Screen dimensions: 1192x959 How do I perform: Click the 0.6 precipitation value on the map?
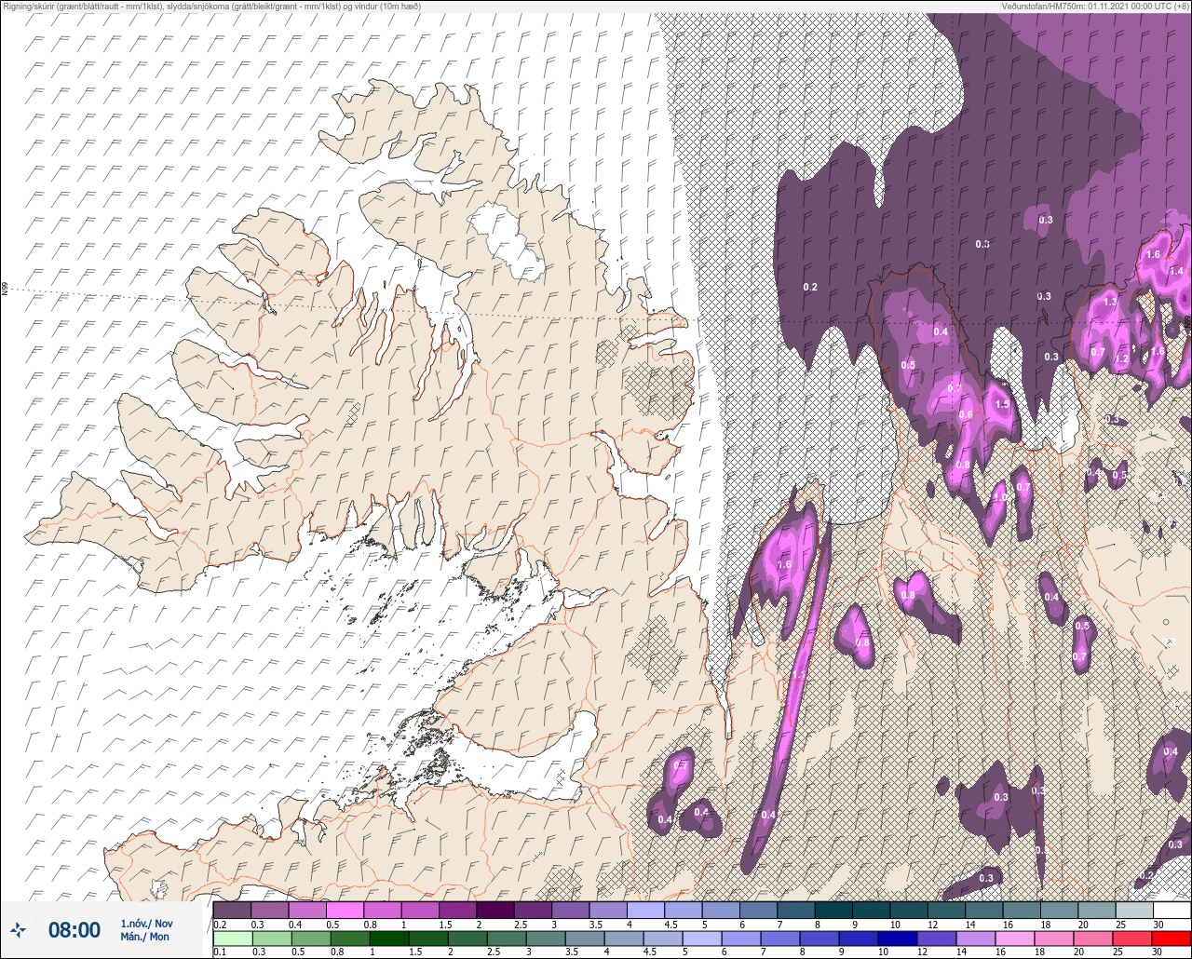coord(966,415)
